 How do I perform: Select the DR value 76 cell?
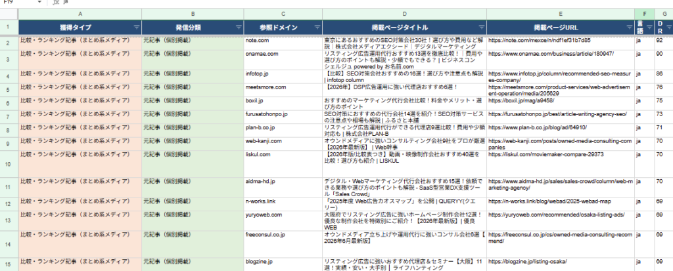coord(664,90)
